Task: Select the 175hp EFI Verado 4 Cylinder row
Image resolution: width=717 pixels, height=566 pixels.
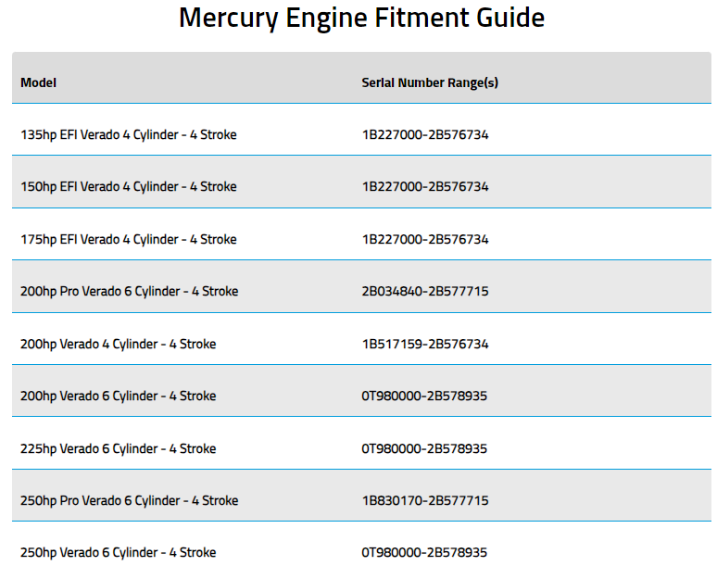Action: 129,240
